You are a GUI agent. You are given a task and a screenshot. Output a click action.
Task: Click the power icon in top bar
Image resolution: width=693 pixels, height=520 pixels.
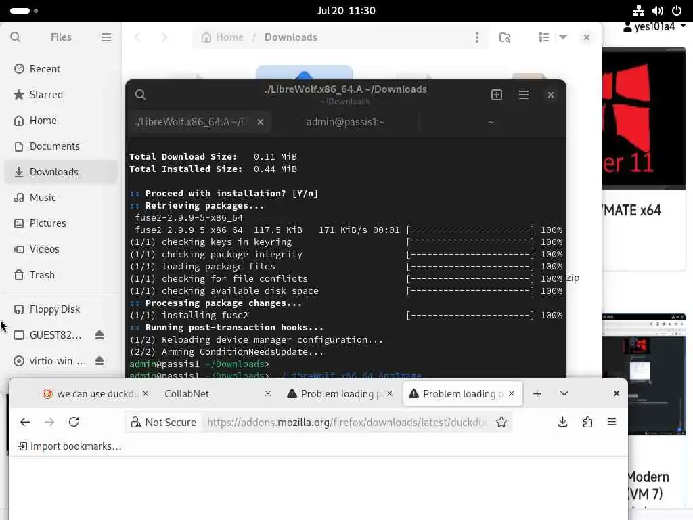pyautogui.click(x=677, y=11)
